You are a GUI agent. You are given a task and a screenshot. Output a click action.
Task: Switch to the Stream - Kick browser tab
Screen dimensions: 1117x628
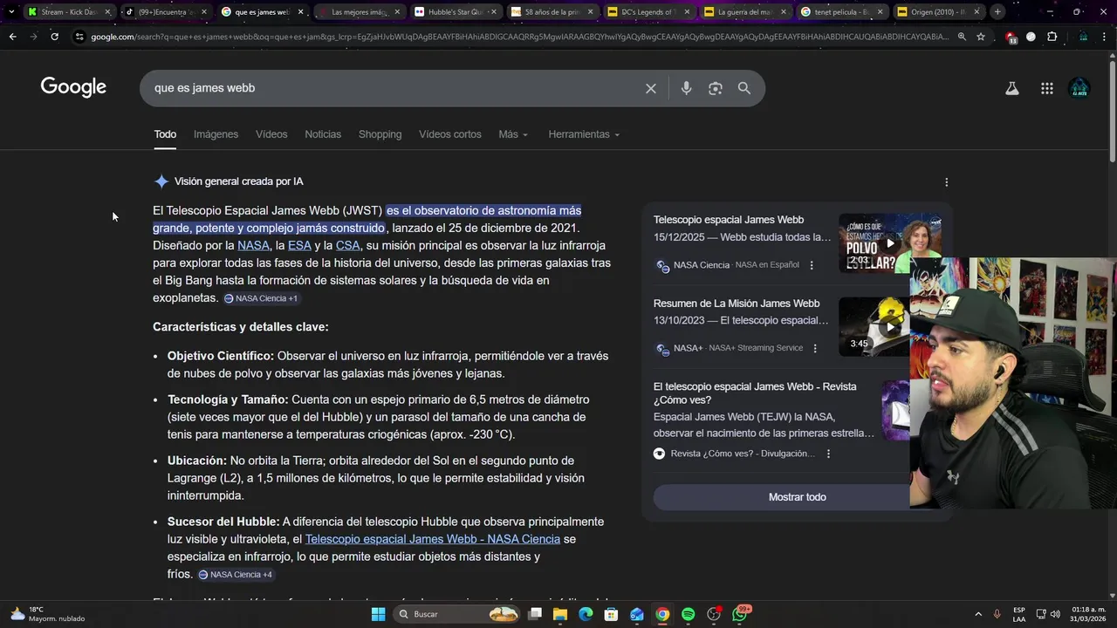tap(69, 12)
